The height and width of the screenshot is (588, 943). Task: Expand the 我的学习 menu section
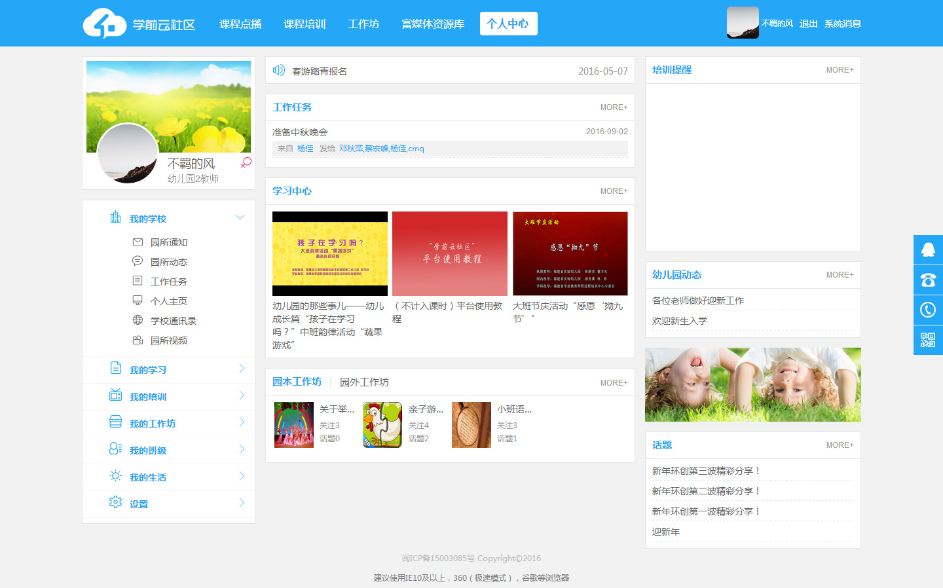241,369
